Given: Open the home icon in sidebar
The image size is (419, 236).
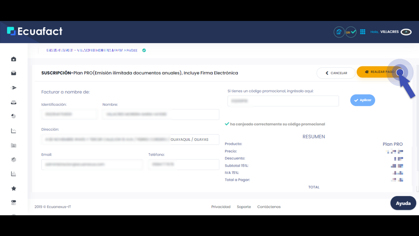Looking at the screenshot, I should (x=13, y=59).
